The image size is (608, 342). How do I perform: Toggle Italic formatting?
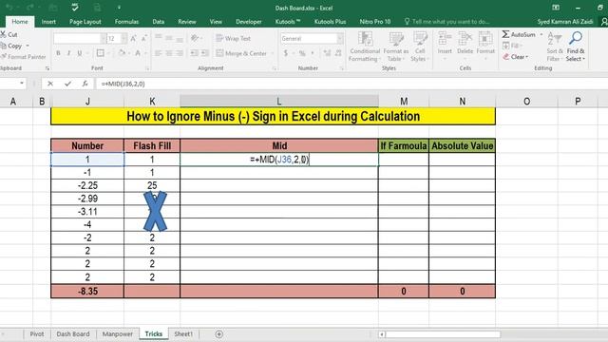pos(68,53)
